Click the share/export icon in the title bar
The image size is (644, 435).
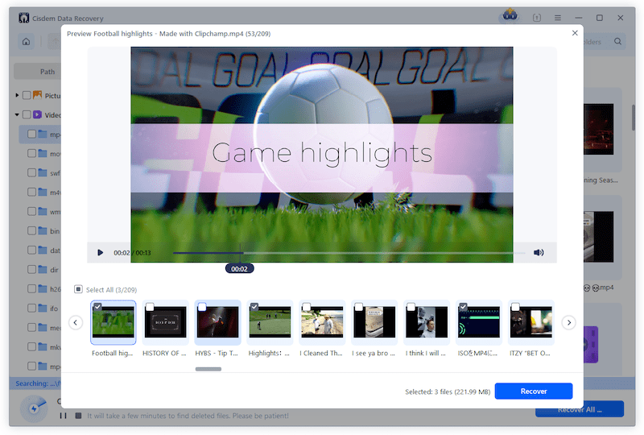tap(537, 17)
